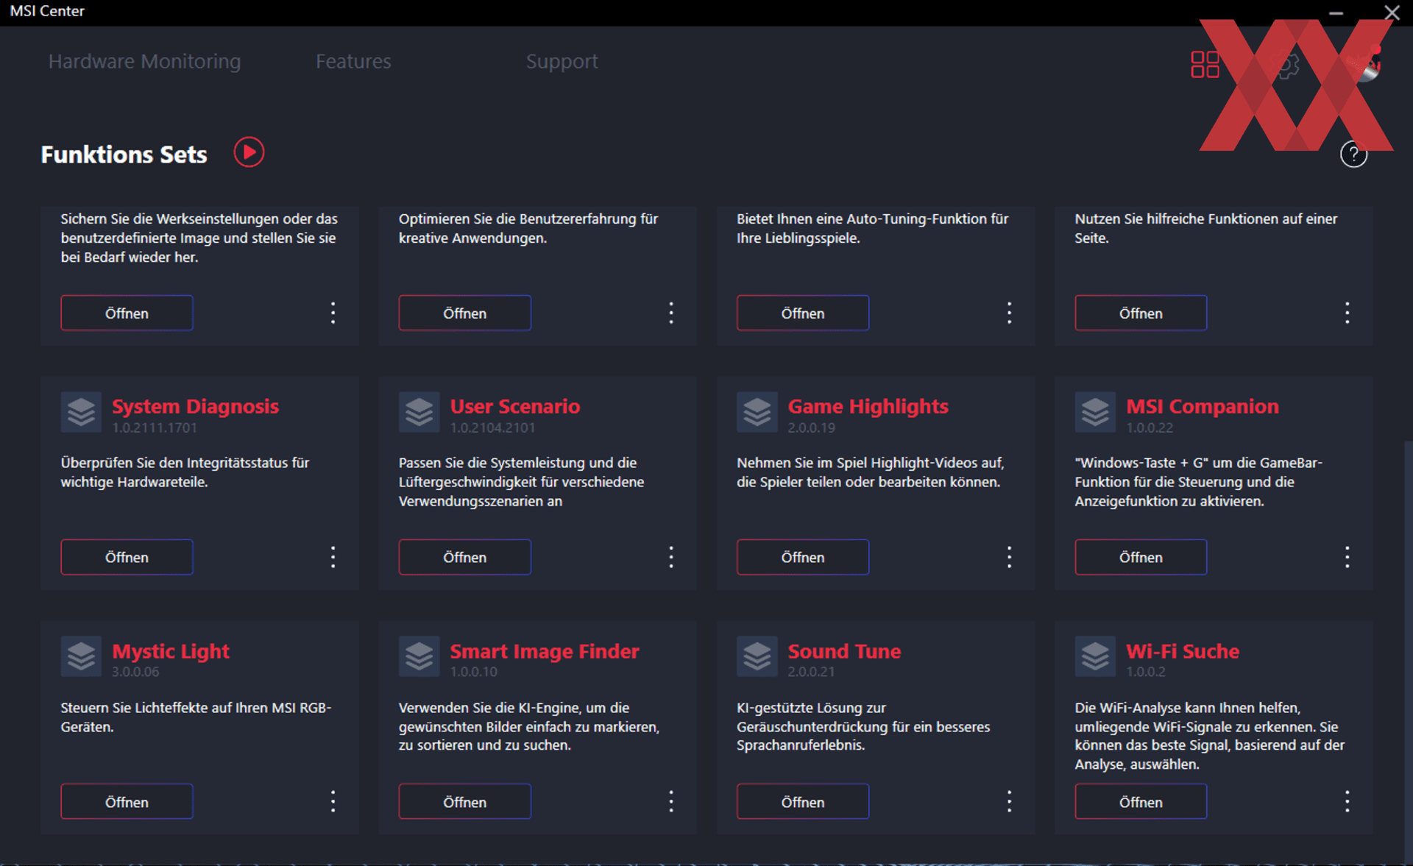Screen dimensions: 1413x866
Task: Open three-dot menu on Auto-Tuning card
Action: point(1009,313)
